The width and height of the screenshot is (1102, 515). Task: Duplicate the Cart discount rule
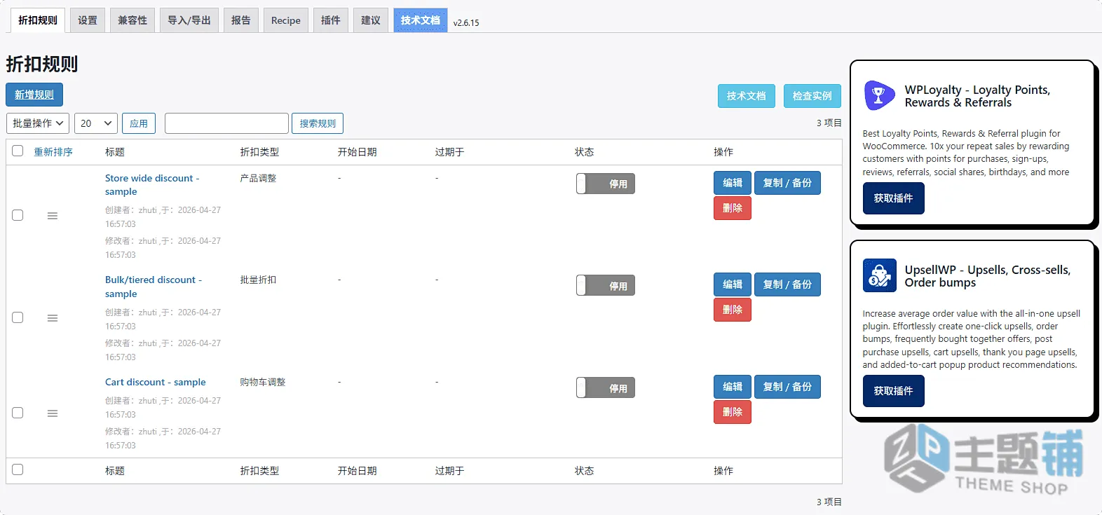[x=787, y=387]
